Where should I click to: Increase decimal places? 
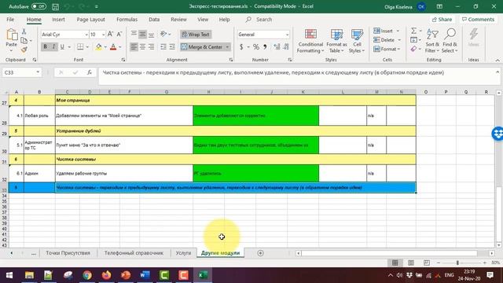[x=277, y=47]
